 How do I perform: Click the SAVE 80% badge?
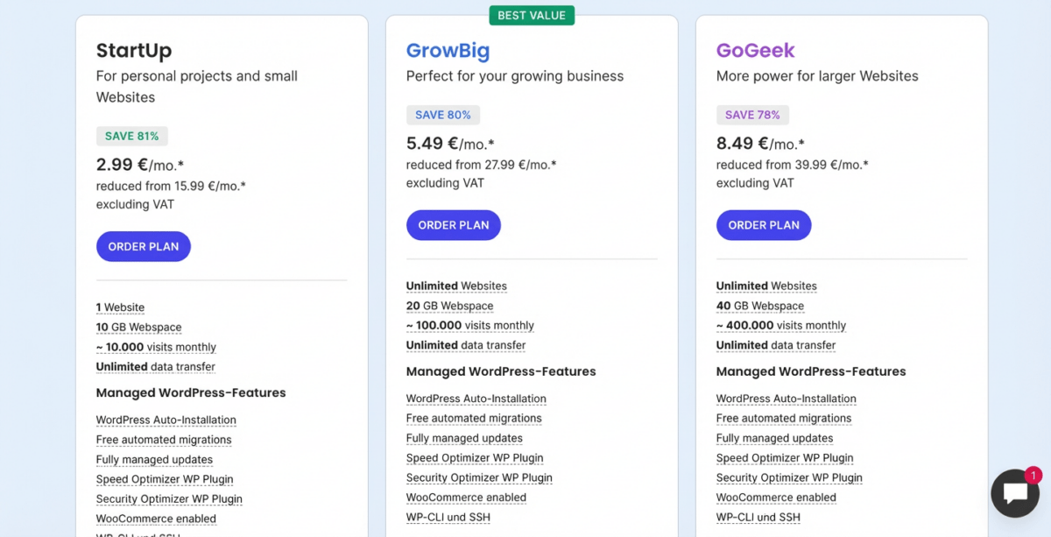point(442,115)
